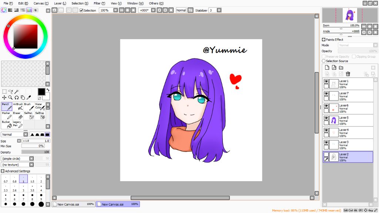Choose the lasso selection tool
The image size is (379, 213).
(10, 92)
